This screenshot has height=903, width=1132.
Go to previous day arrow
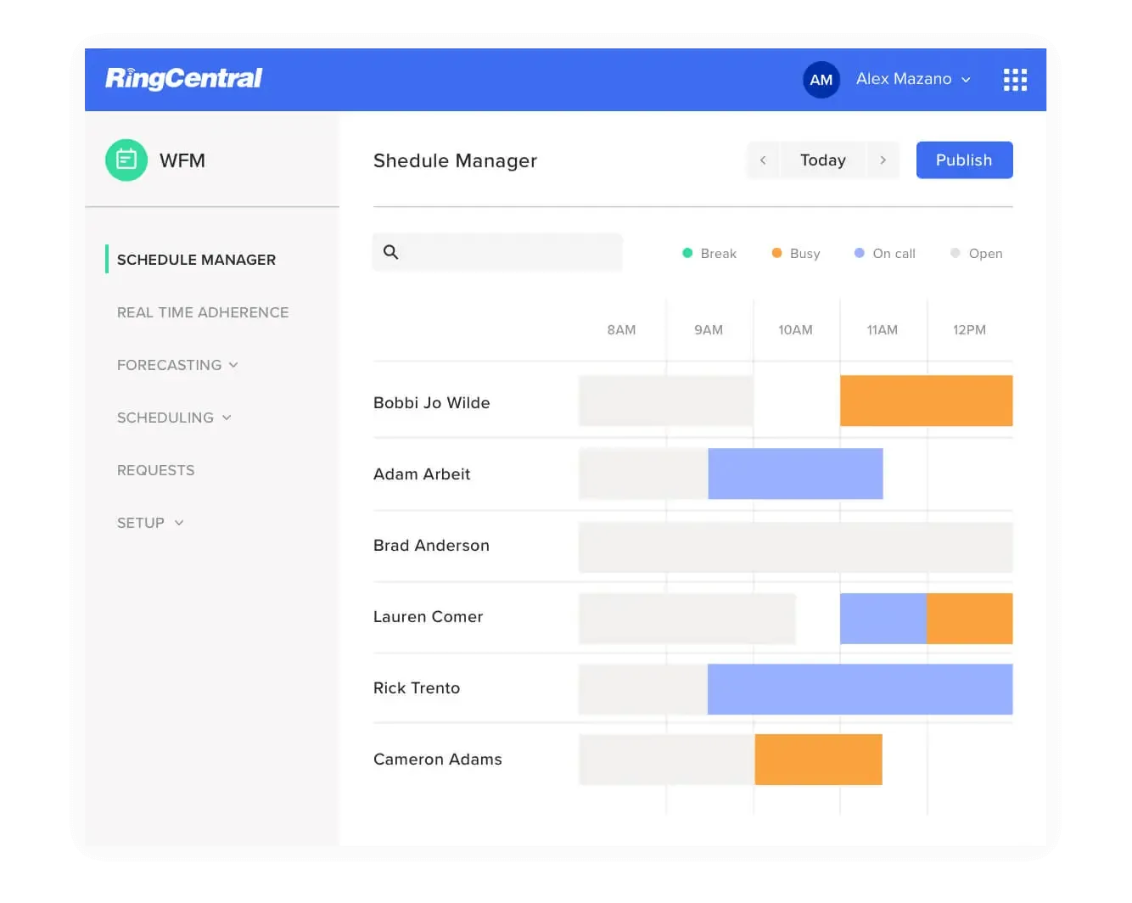(763, 160)
